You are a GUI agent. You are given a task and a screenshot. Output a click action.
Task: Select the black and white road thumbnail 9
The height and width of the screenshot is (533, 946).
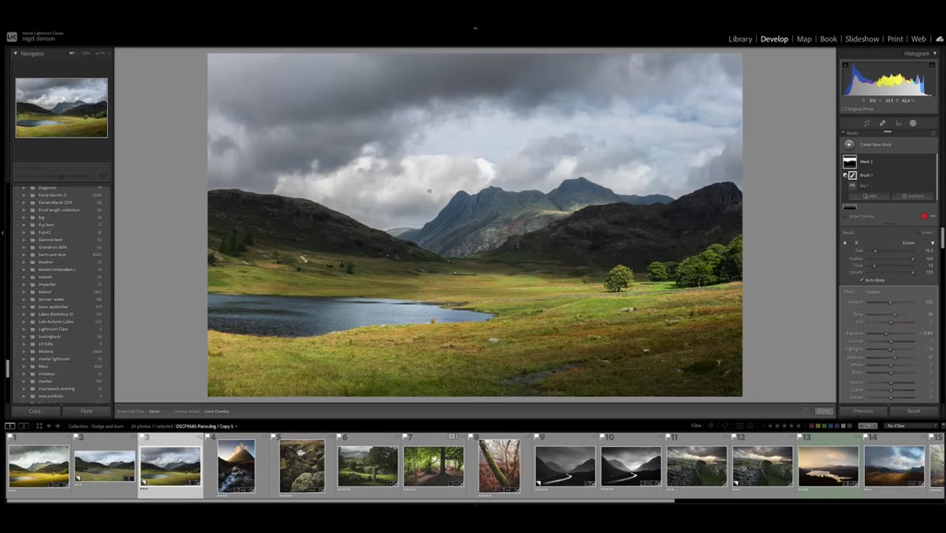pos(565,466)
